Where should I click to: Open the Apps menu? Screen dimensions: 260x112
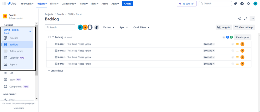tap(115, 4)
